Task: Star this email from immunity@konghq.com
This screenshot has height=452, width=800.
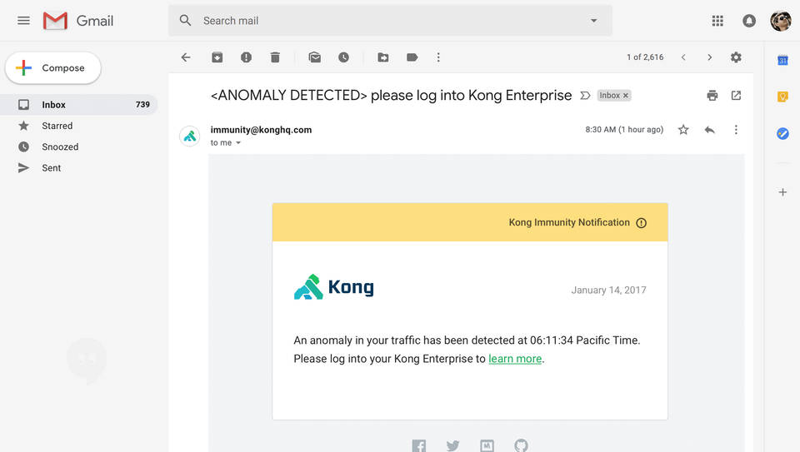Action: [683, 130]
